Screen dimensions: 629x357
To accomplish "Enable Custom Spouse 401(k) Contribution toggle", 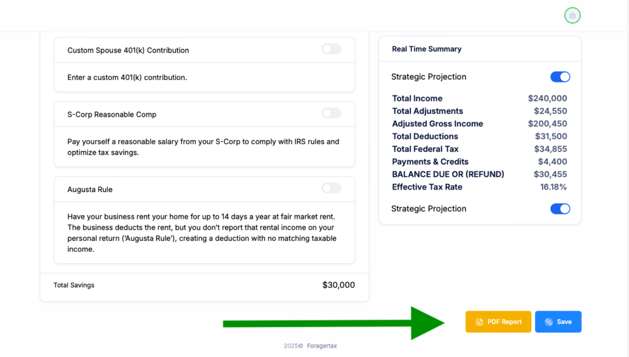I will click(331, 49).
